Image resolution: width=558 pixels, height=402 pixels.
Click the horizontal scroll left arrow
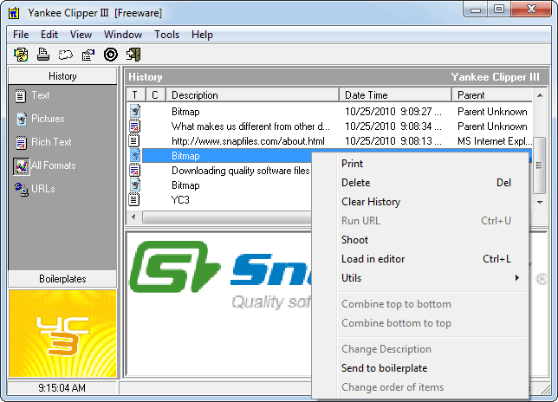133,217
